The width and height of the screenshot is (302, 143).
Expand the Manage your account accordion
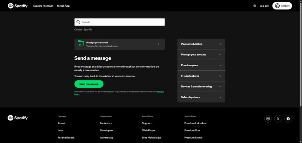coord(201,55)
